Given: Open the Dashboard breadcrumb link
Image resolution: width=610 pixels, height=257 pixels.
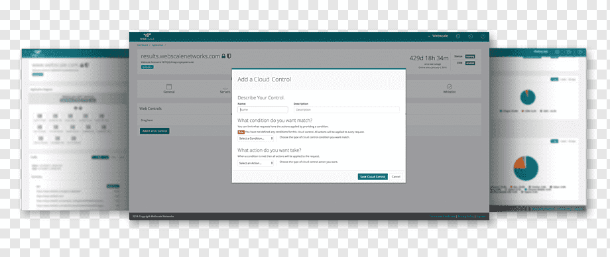Looking at the screenshot, I should (x=143, y=45).
